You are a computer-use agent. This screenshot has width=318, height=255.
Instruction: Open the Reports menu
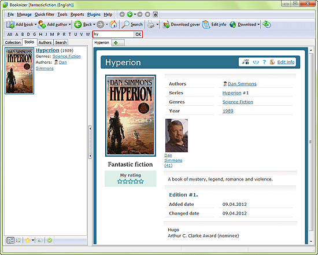77,14
